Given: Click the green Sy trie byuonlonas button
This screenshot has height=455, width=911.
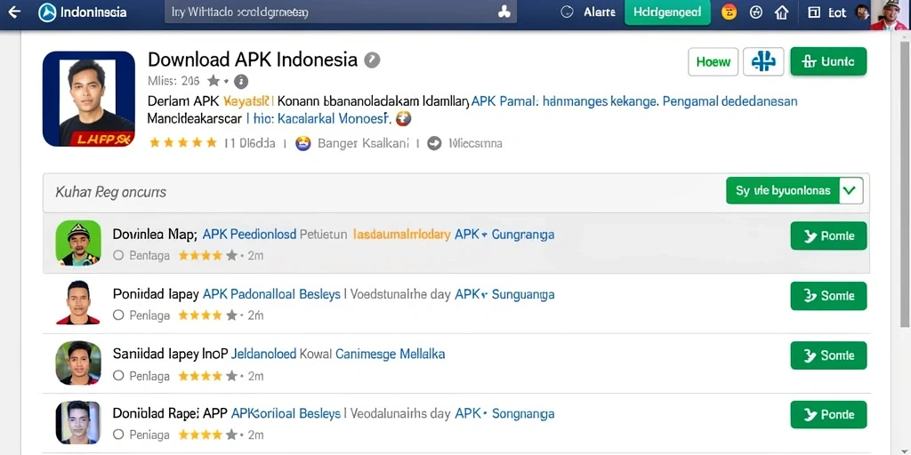Looking at the screenshot, I should 783,191.
